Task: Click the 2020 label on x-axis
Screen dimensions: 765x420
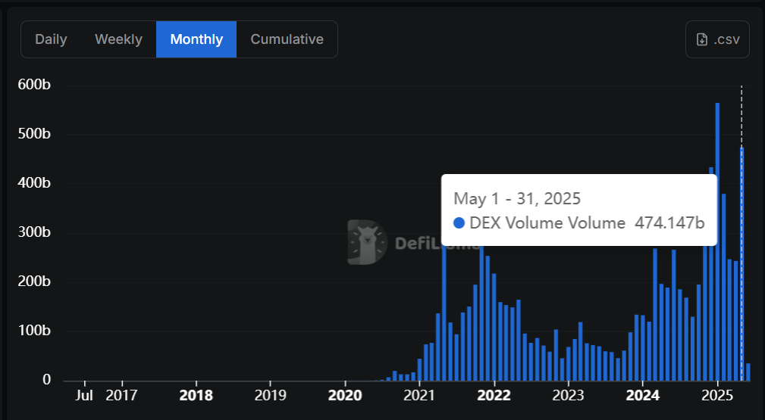Action: coord(345,395)
